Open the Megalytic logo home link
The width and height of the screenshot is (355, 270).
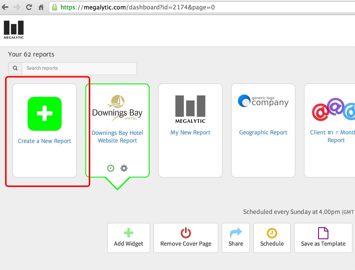tap(14, 30)
